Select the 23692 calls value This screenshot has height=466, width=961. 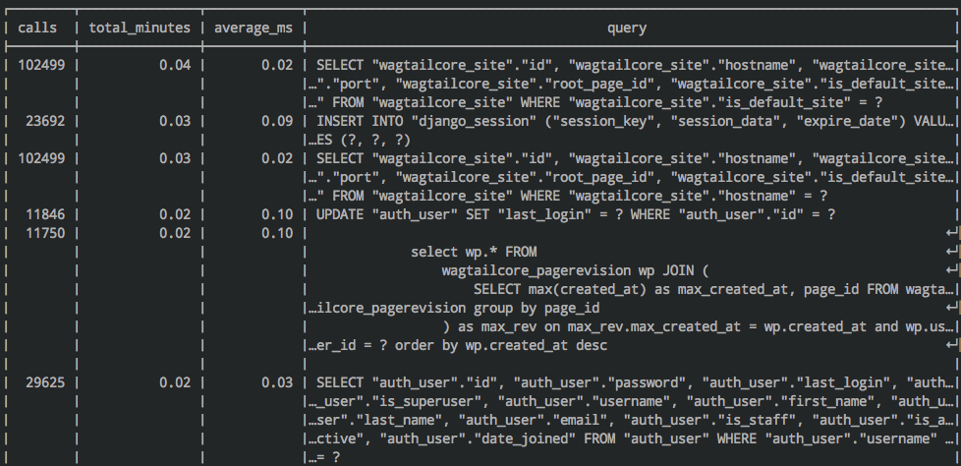pyautogui.click(x=41, y=121)
